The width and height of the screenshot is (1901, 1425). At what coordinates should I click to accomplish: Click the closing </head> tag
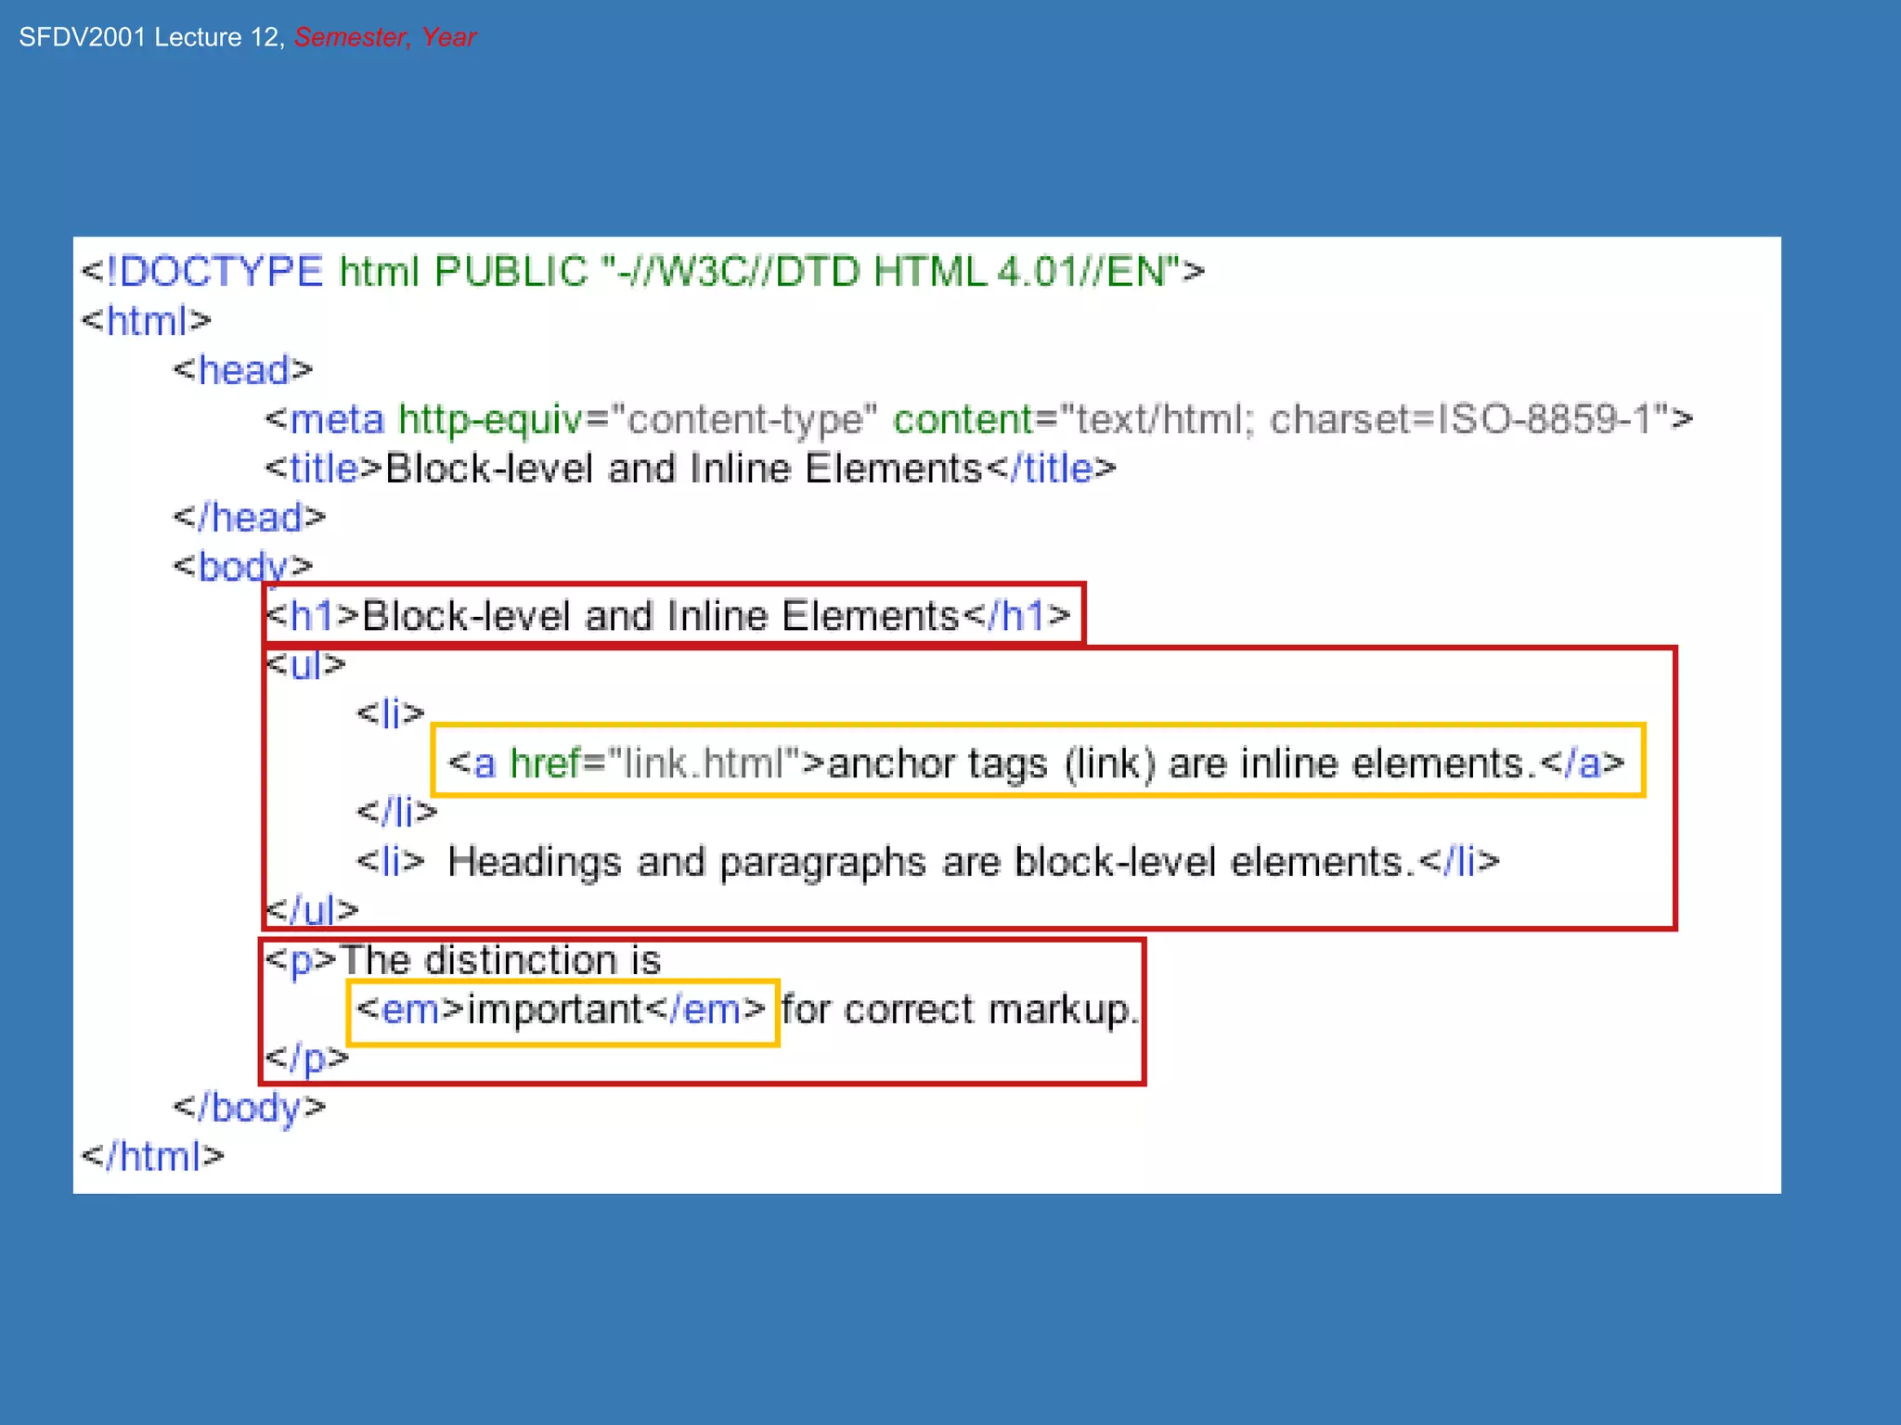pos(250,518)
